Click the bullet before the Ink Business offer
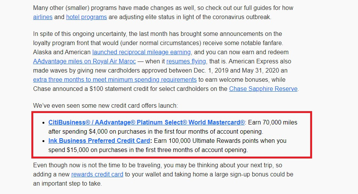This screenshot has width=358, height=194. (44, 141)
